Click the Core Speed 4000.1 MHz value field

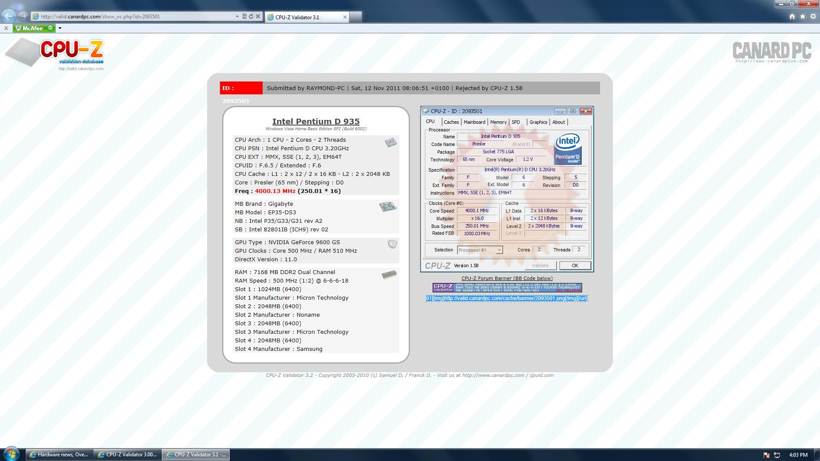coord(477,211)
